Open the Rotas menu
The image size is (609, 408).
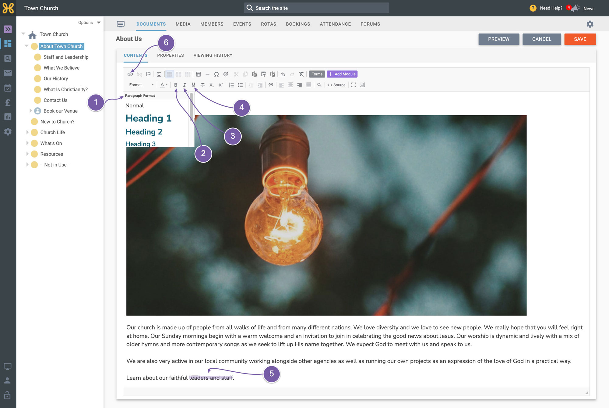[269, 24]
